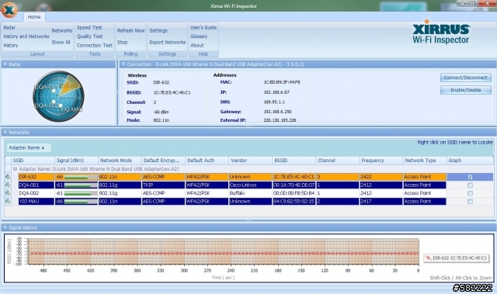497x294 pixels.
Task: Click the TKIP encryption cell
Action: (x=163, y=185)
